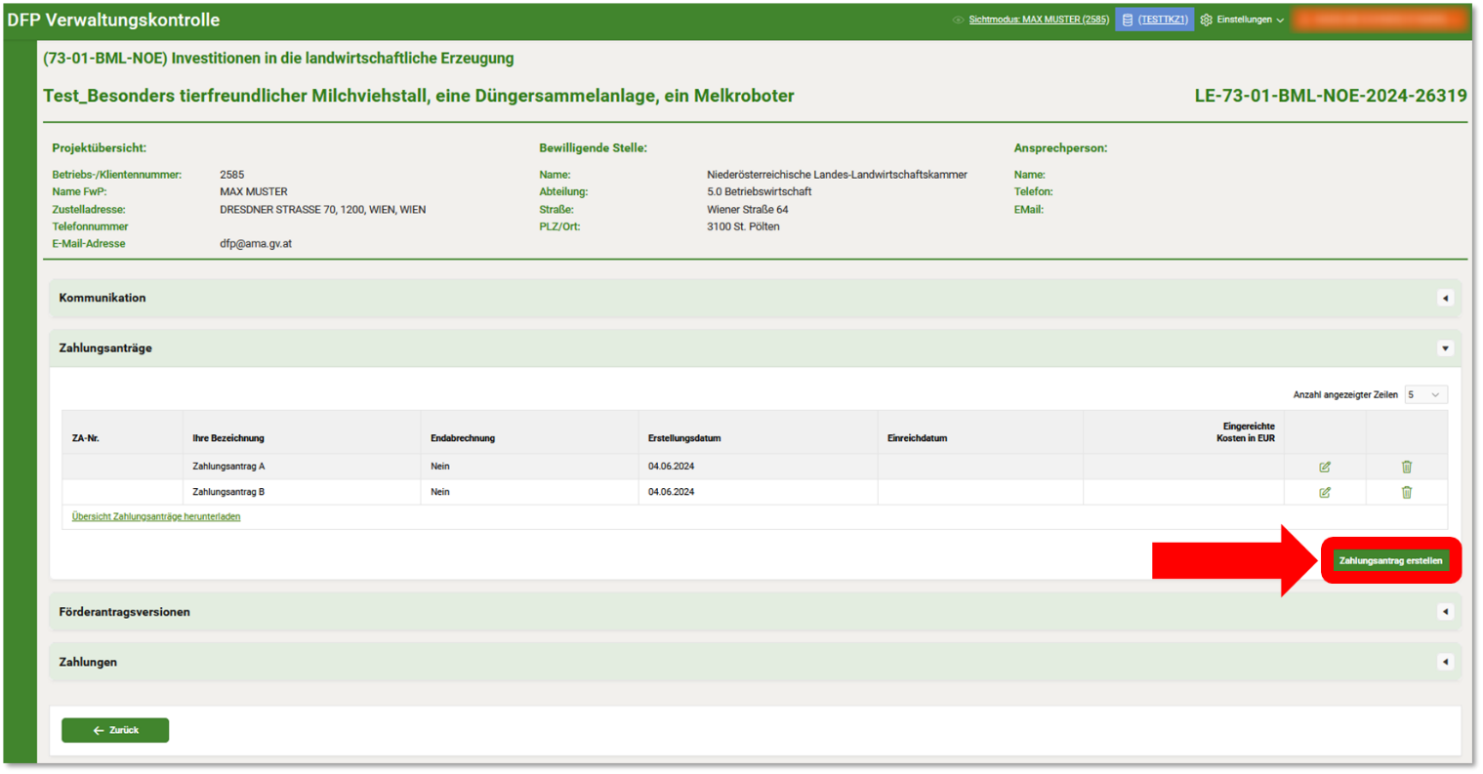
Task: Select the Zahlungsantrag A row name
Action: [x=228, y=467]
